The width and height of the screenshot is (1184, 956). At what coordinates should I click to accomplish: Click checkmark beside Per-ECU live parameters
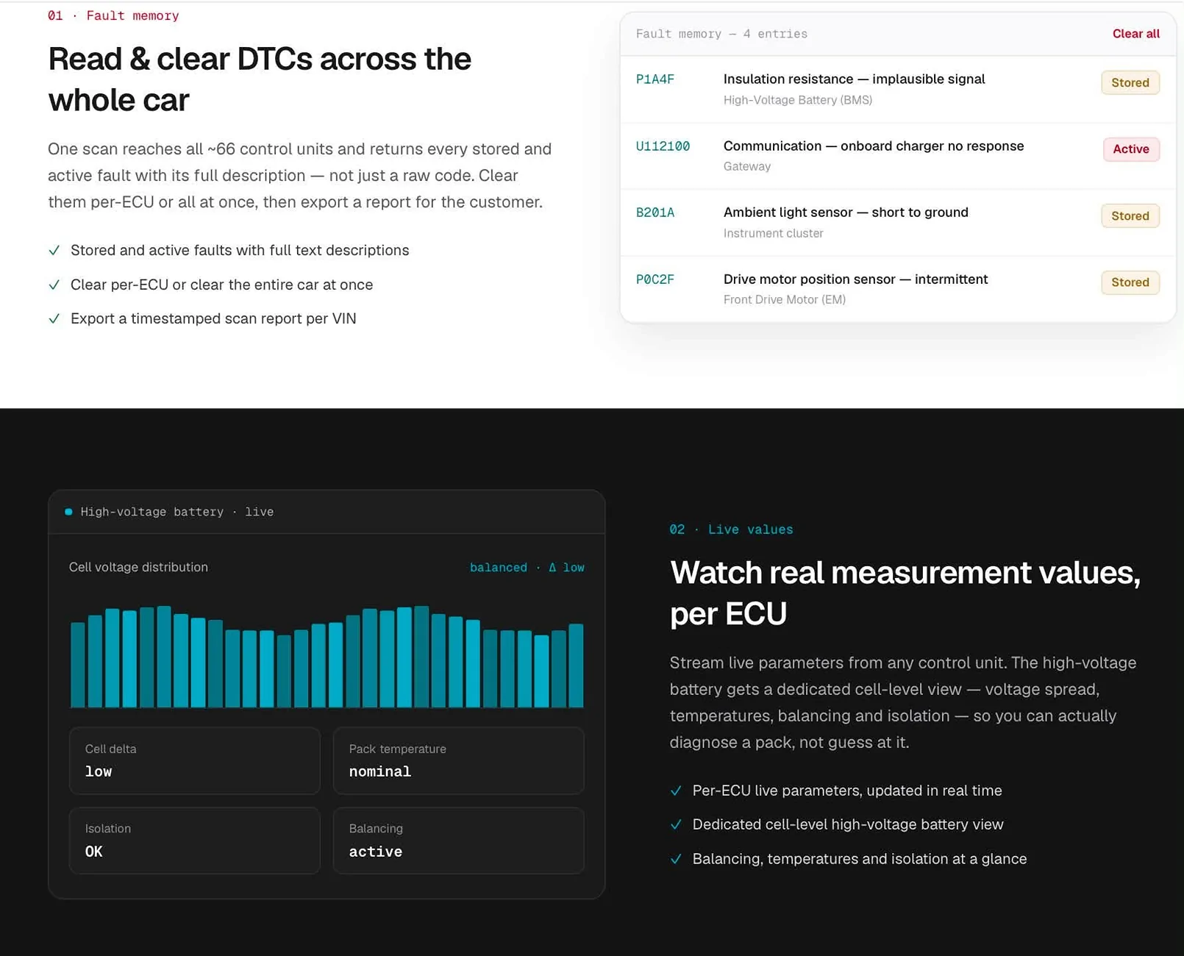click(x=676, y=791)
